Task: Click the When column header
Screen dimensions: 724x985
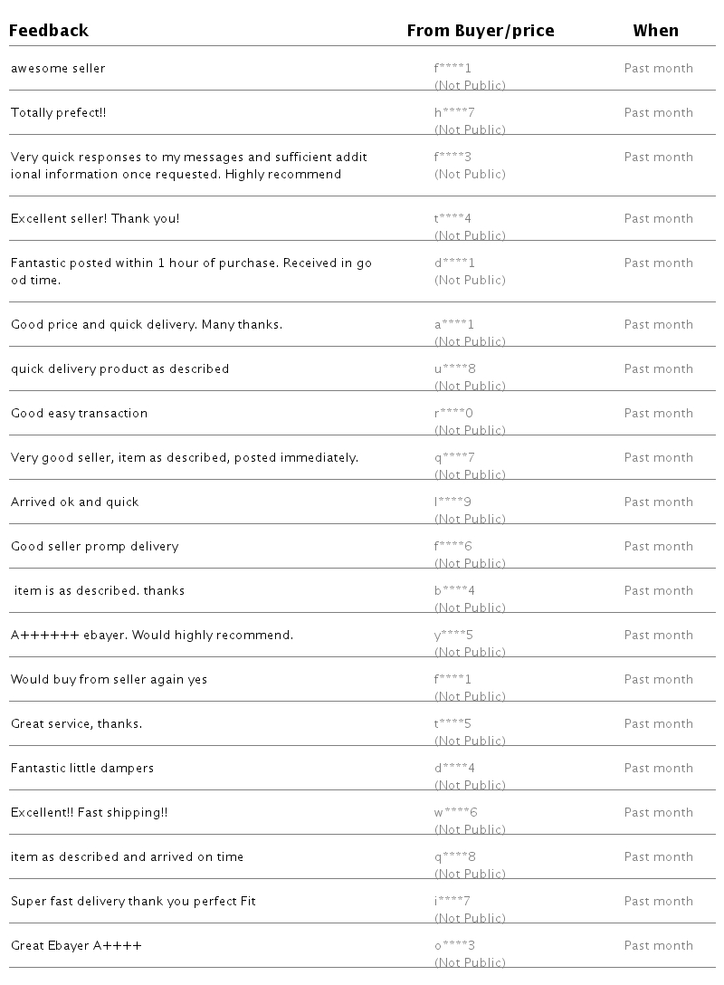Action: tap(655, 31)
